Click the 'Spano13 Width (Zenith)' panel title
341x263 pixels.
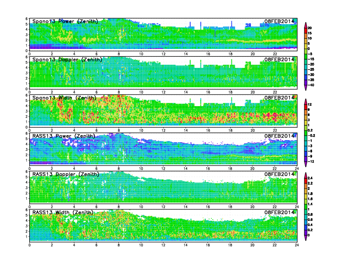pos(64,98)
